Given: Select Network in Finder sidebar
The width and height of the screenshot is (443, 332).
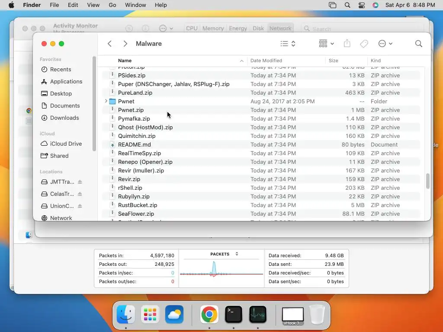Looking at the screenshot, I should pyautogui.click(x=57, y=218).
